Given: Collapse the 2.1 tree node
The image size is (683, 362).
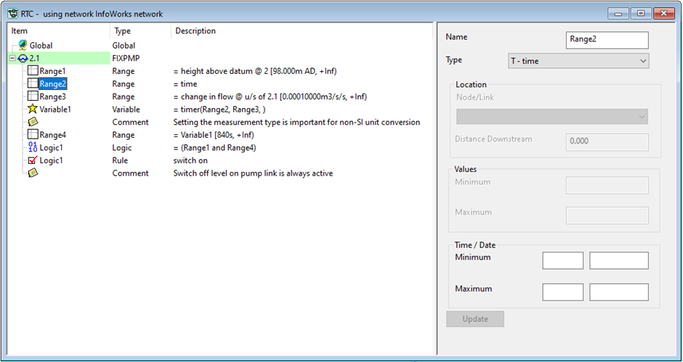Looking at the screenshot, I should [12, 58].
